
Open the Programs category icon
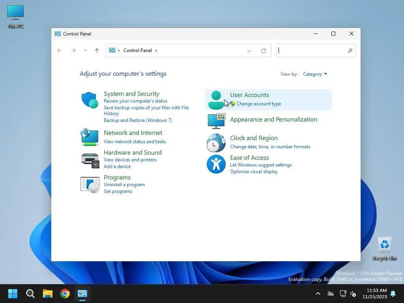click(x=90, y=185)
